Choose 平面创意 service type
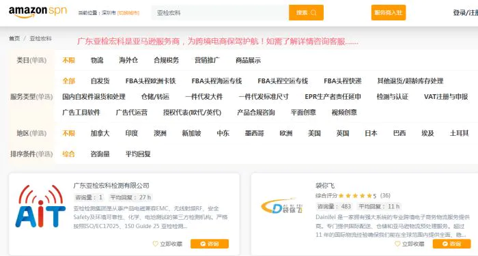 click(x=303, y=113)
